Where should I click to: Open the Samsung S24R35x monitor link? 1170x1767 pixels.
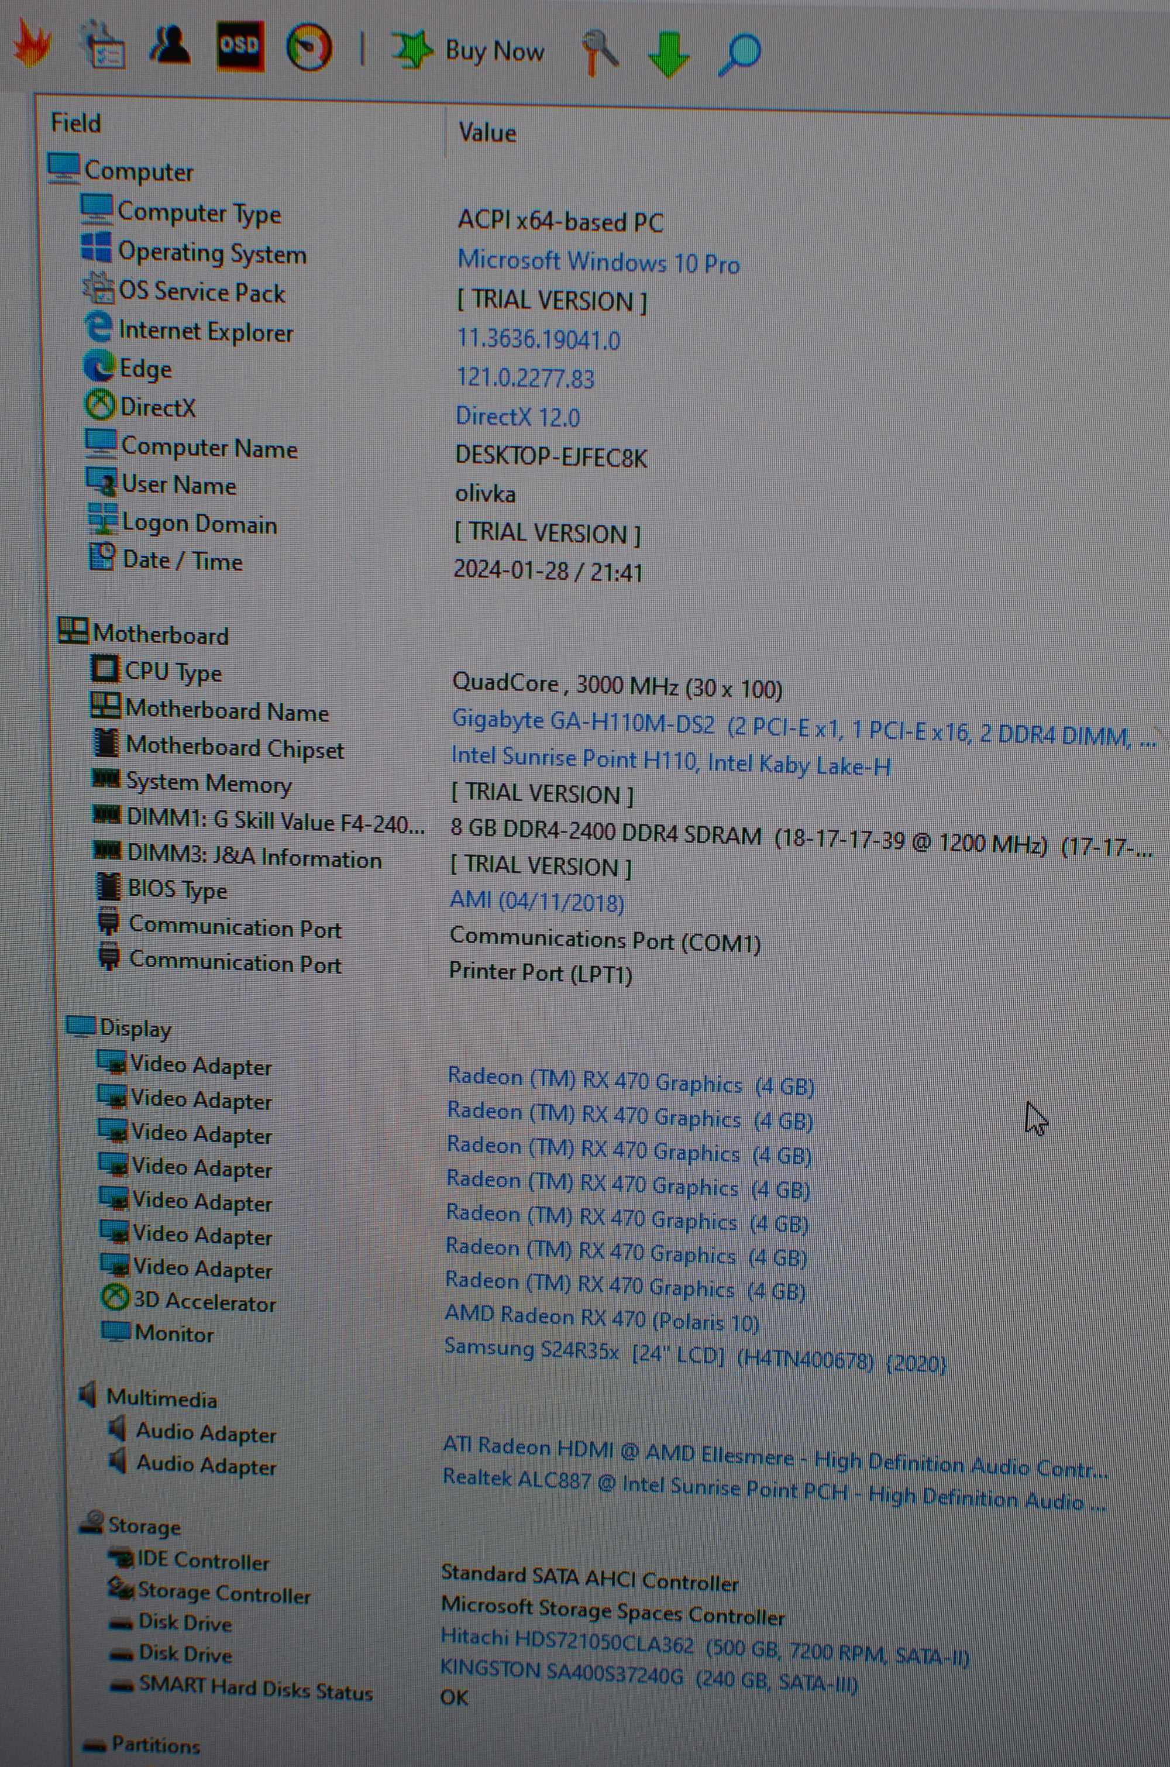click(696, 1356)
